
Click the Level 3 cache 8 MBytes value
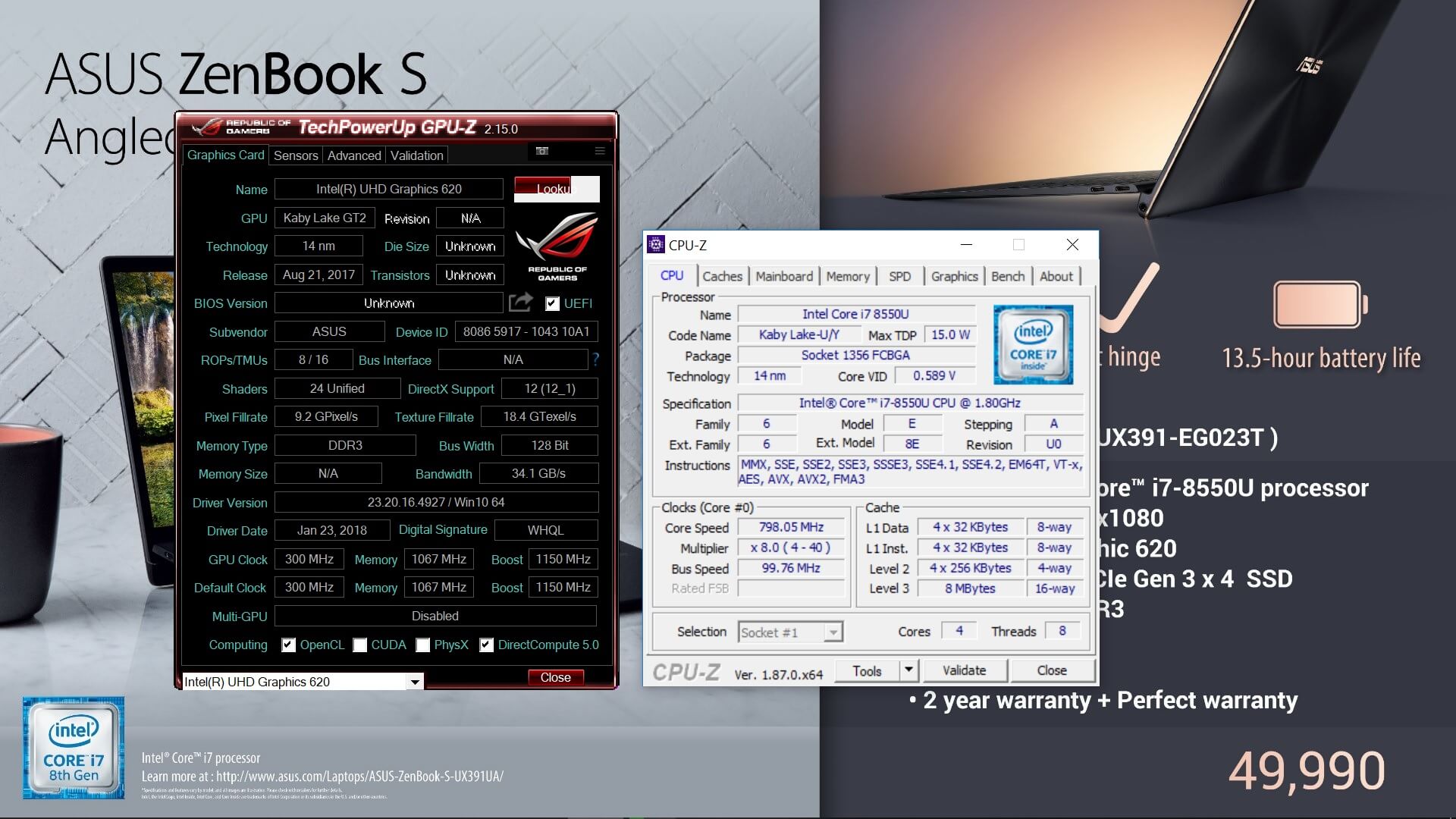[970, 588]
